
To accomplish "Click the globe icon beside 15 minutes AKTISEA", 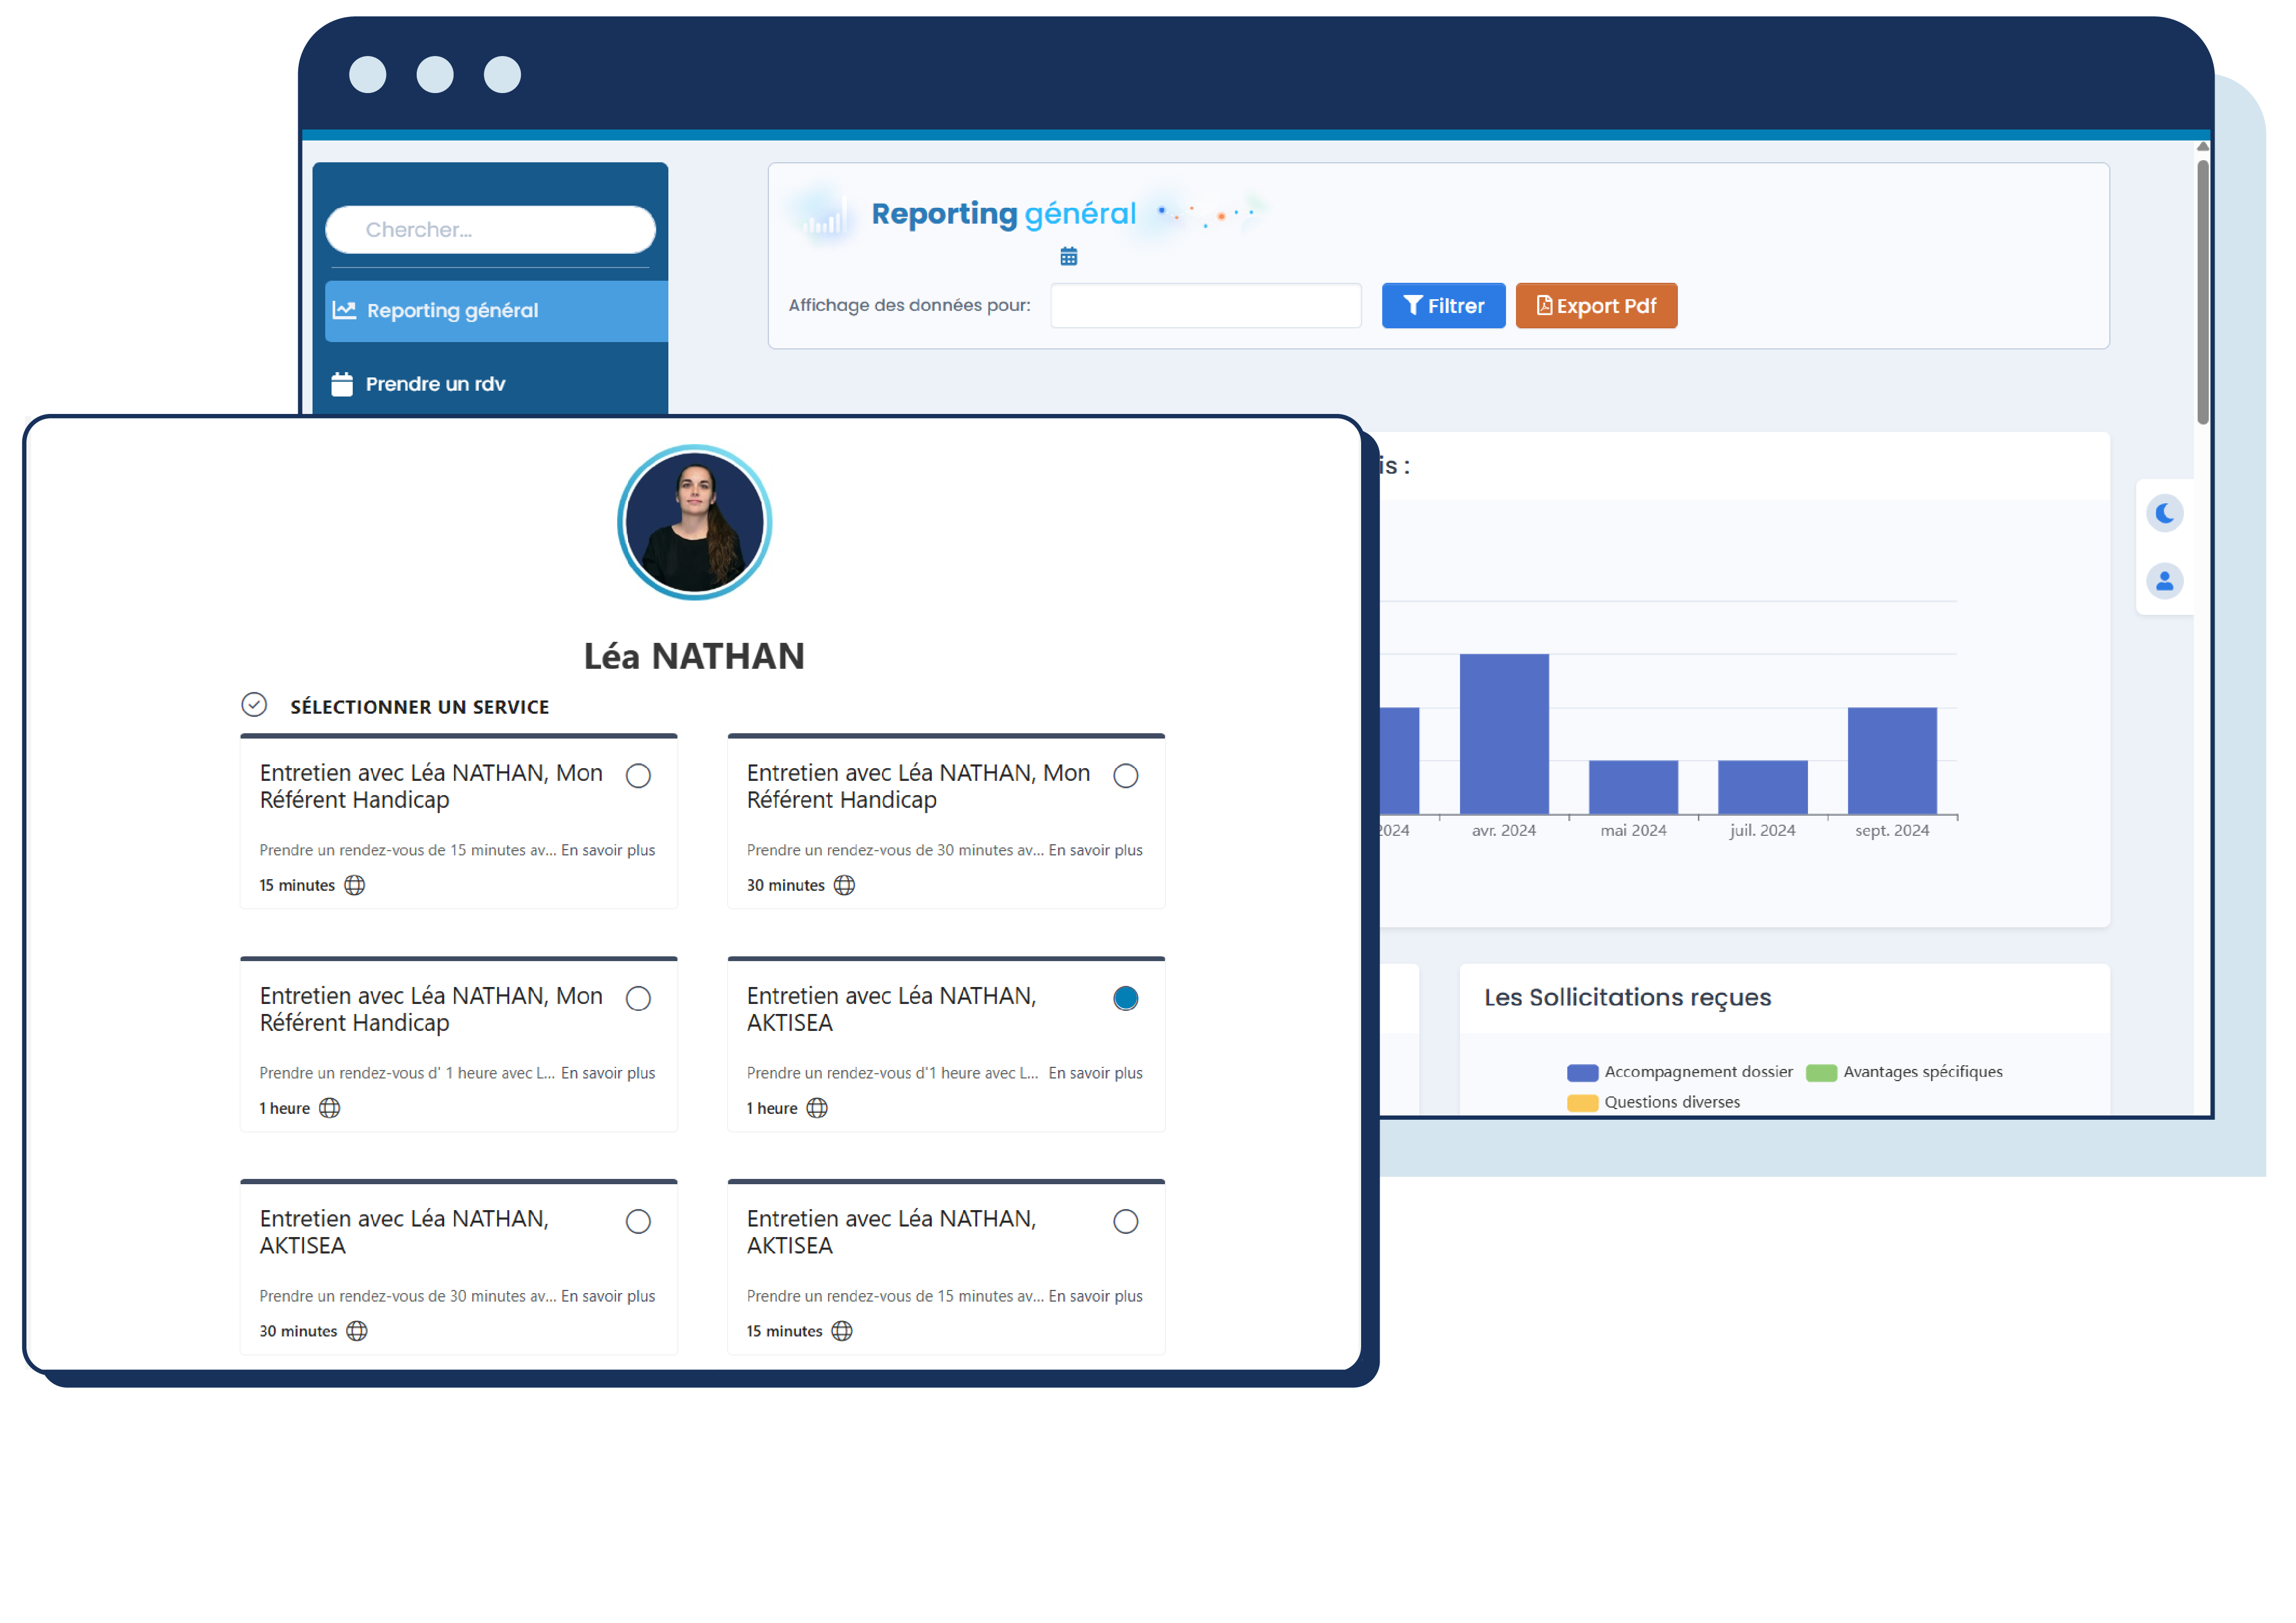I will point(842,1331).
